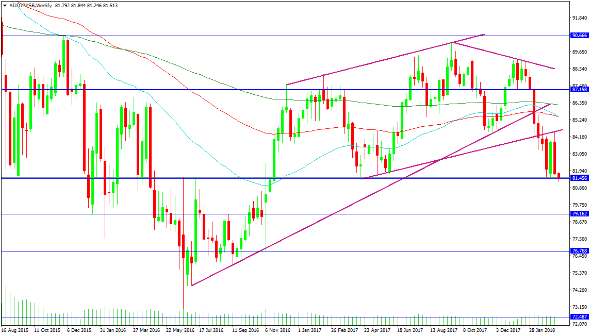Click the 11 Sep 2016 date label
590x336 pixels.
245,331
